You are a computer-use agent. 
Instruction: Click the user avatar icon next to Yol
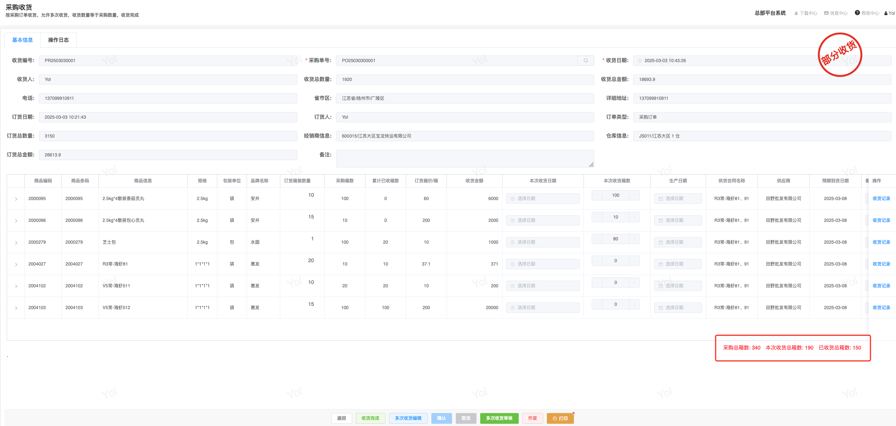[x=886, y=13]
